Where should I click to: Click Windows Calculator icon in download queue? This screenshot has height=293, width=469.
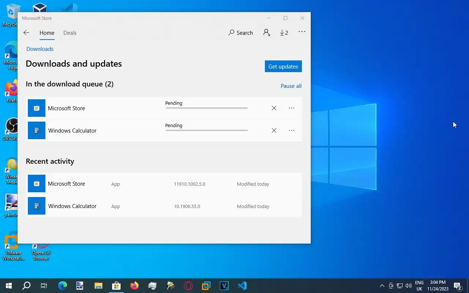(x=37, y=130)
